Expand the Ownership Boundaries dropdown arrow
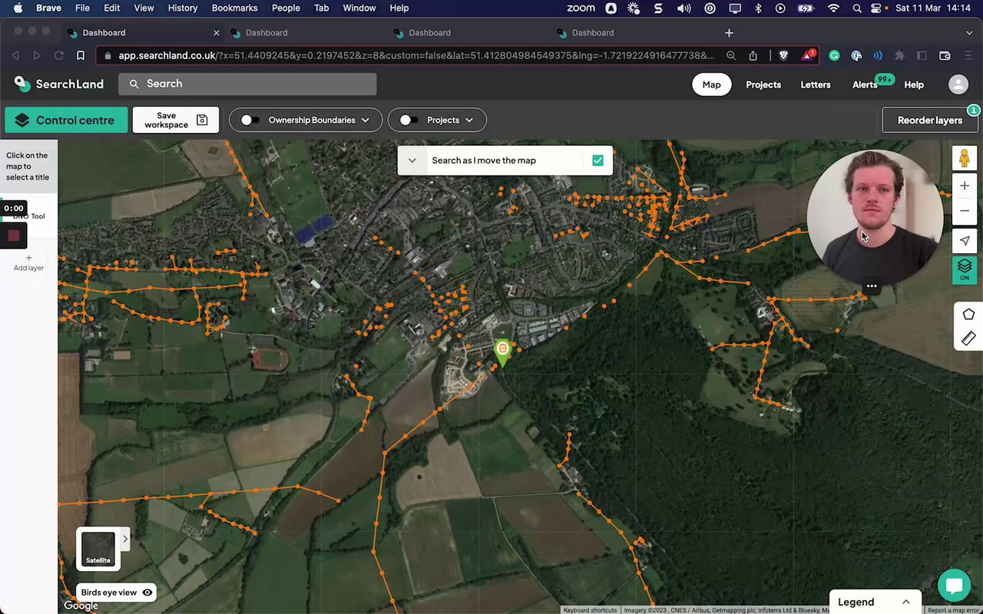Image resolution: width=983 pixels, height=614 pixels. click(366, 120)
